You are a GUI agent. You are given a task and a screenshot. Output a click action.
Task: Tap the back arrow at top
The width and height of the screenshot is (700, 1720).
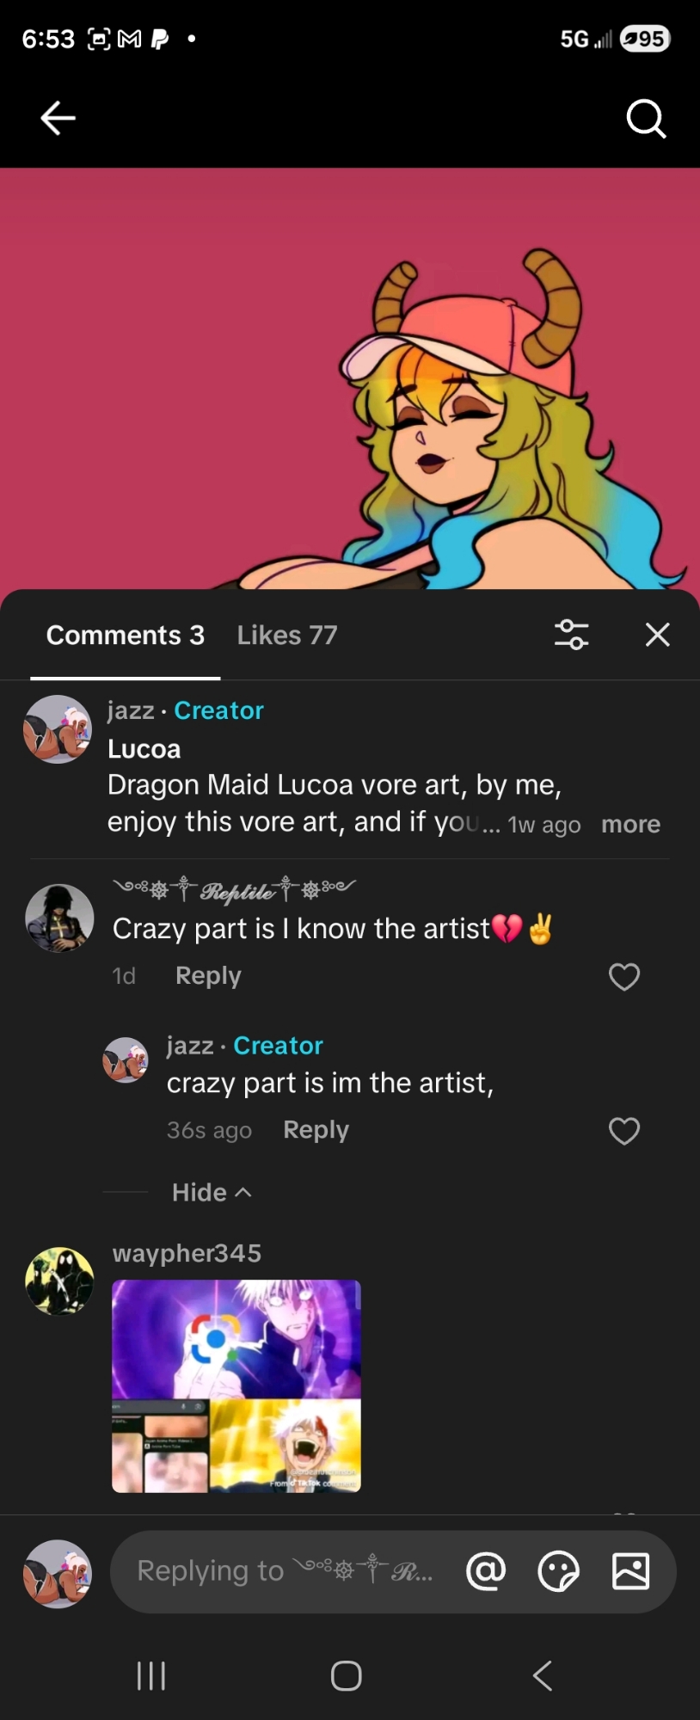tap(58, 118)
